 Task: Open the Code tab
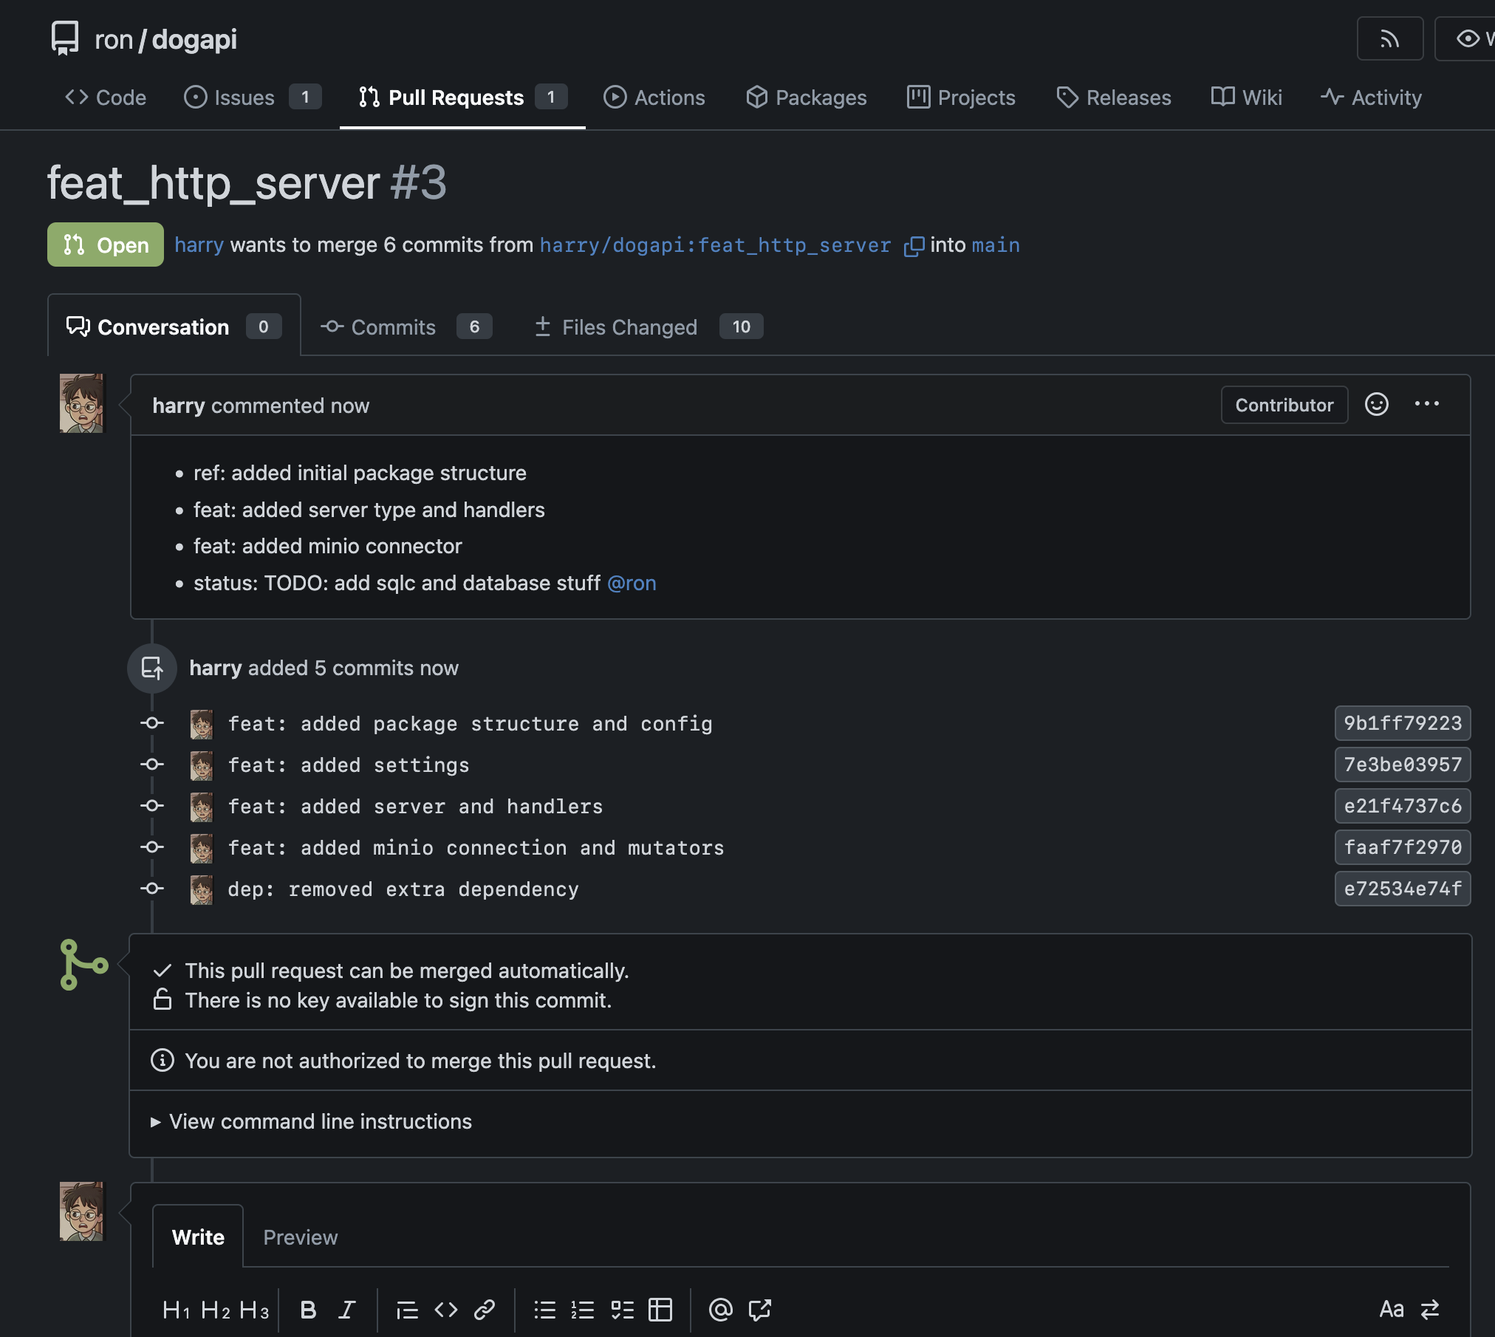(x=106, y=98)
